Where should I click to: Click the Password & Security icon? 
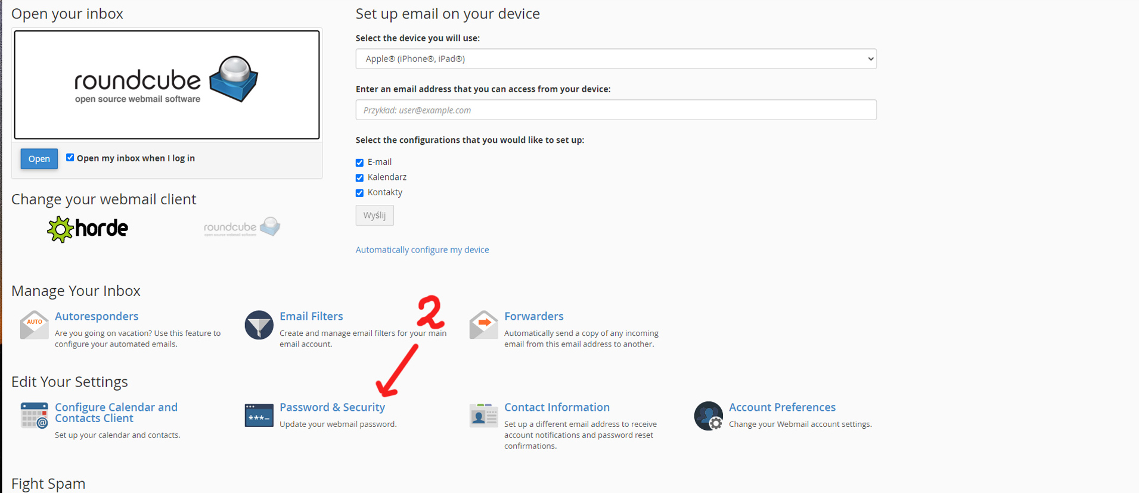pyautogui.click(x=259, y=416)
